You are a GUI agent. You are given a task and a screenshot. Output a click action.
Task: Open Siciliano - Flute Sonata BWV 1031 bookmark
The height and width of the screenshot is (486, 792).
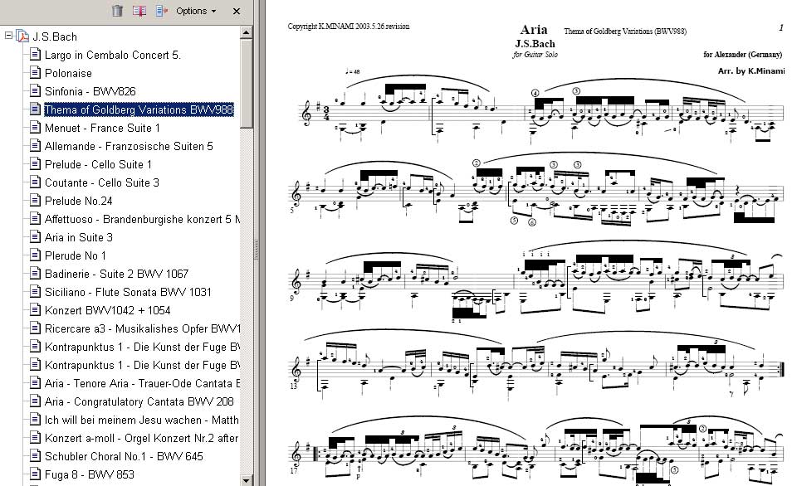(x=128, y=292)
